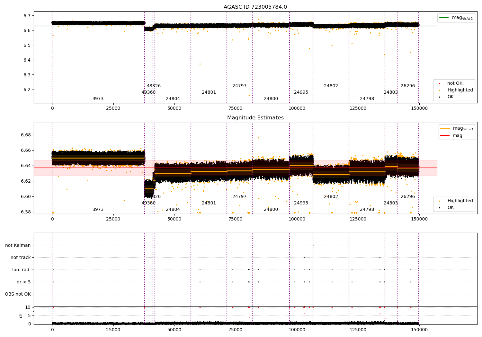Click OBSID label 26296 in the AGASC ID plot
This screenshot has height=337, width=482.
click(408, 86)
